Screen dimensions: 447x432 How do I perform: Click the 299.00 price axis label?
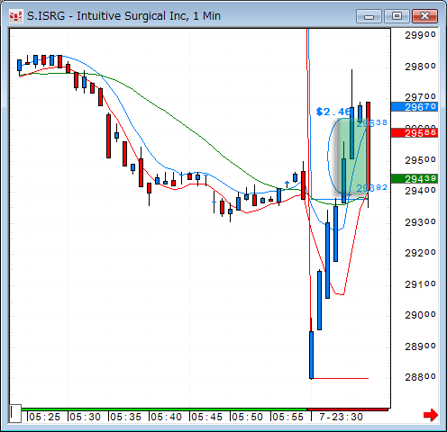click(420, 35)
